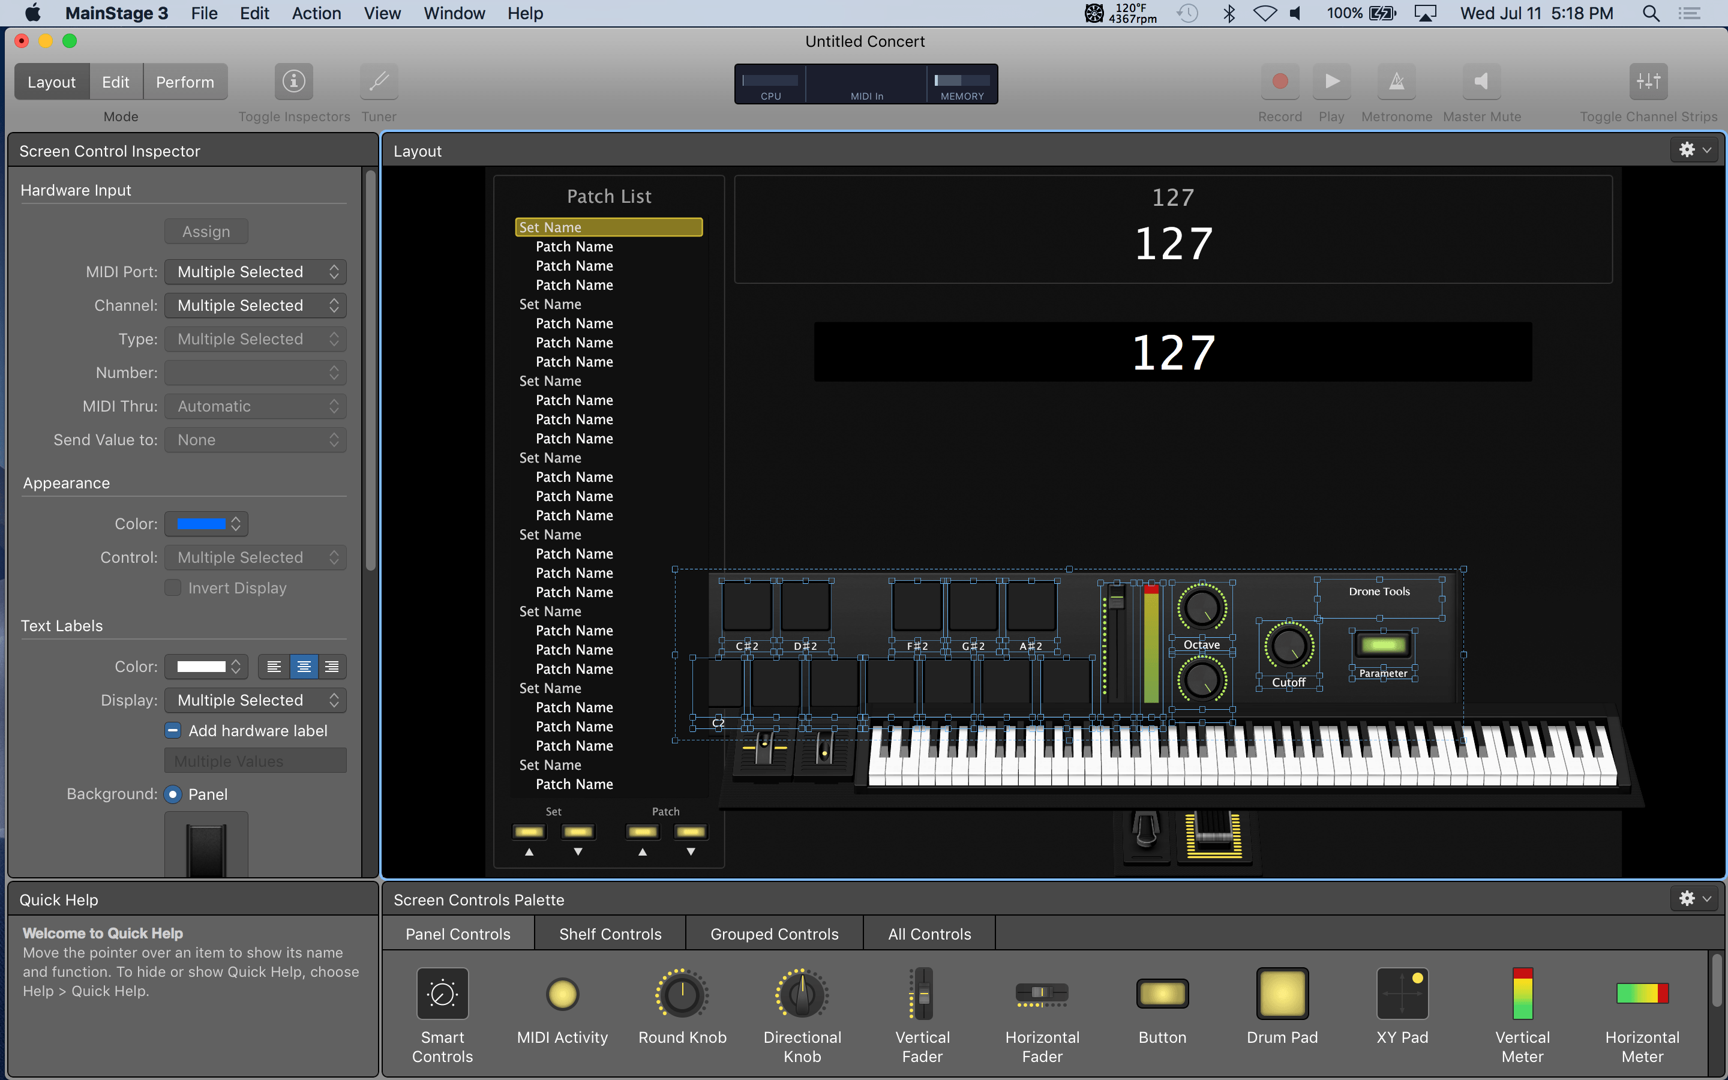1728x1080 pixels.
Task: Click the Octave knob in layout
Action: [x=1202, y=608]
